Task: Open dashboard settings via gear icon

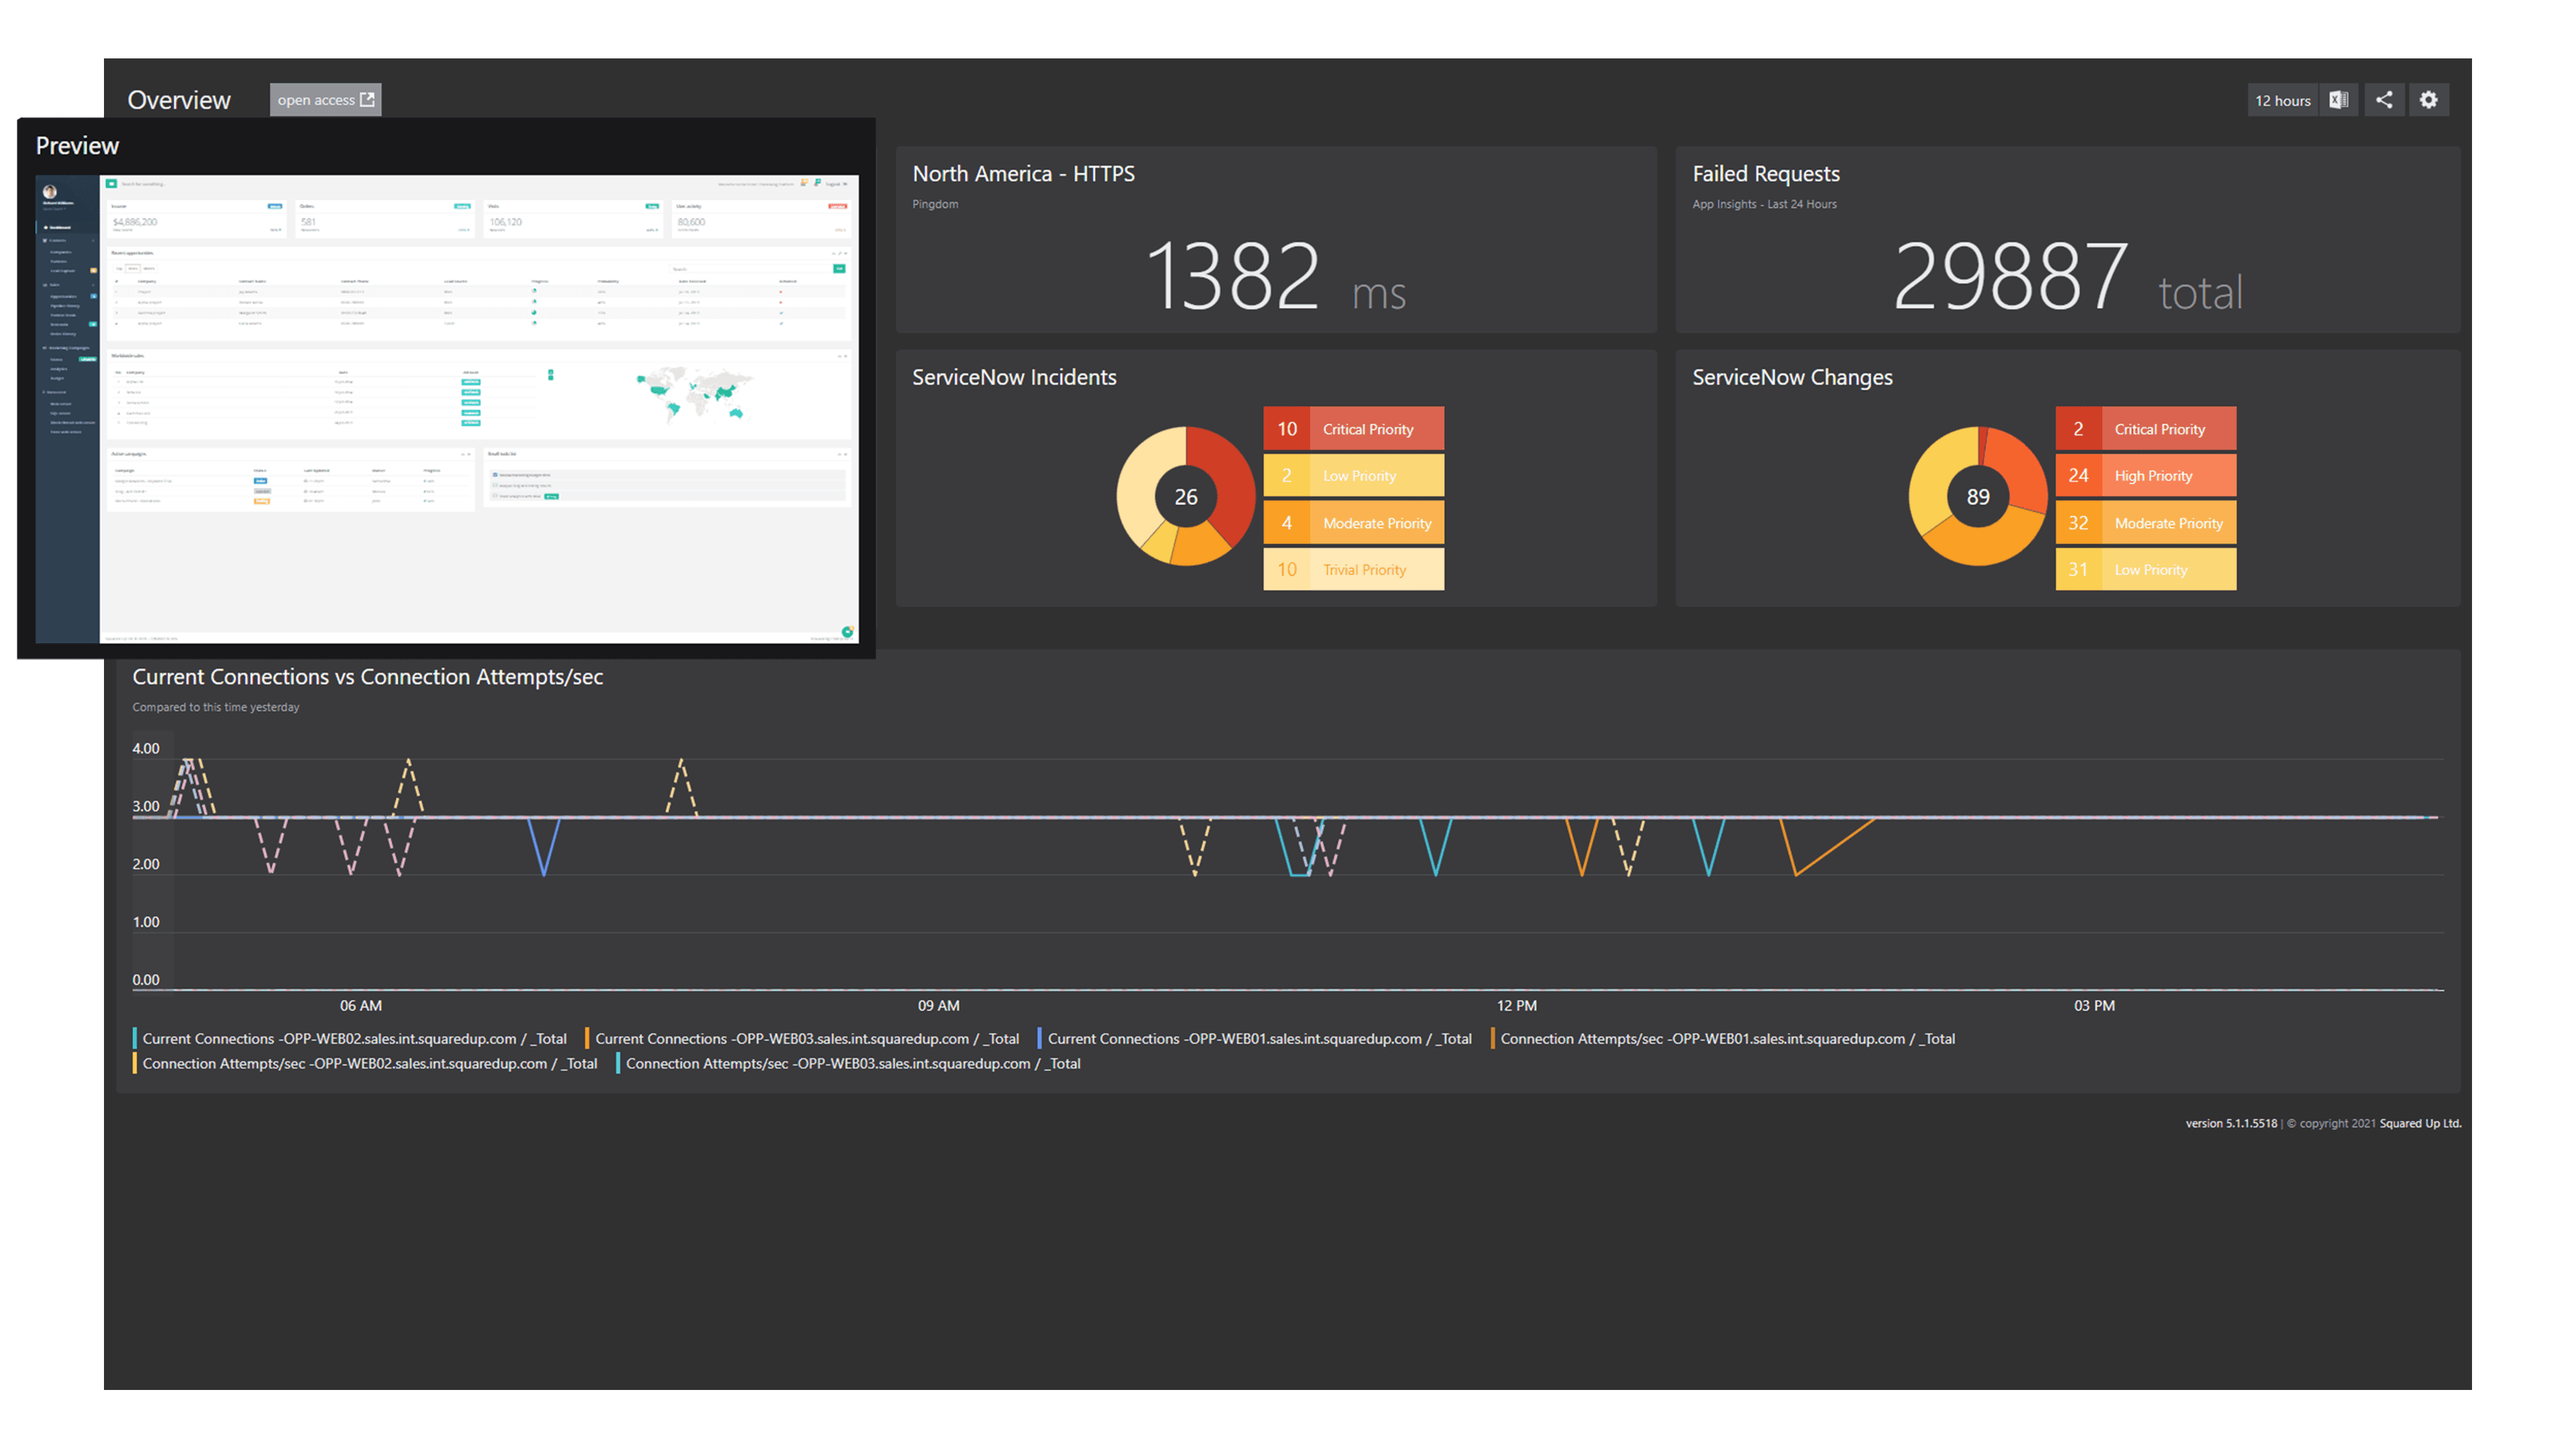Action: 2429,99
